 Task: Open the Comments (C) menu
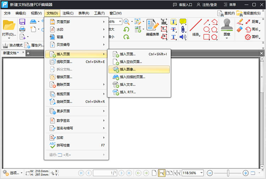click(x=68, y=13)
